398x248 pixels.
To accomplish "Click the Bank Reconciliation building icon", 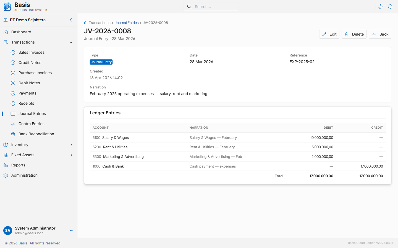I will coord(13,134).
